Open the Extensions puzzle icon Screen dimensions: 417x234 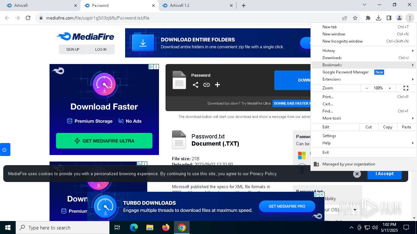(x=368, y=18)
